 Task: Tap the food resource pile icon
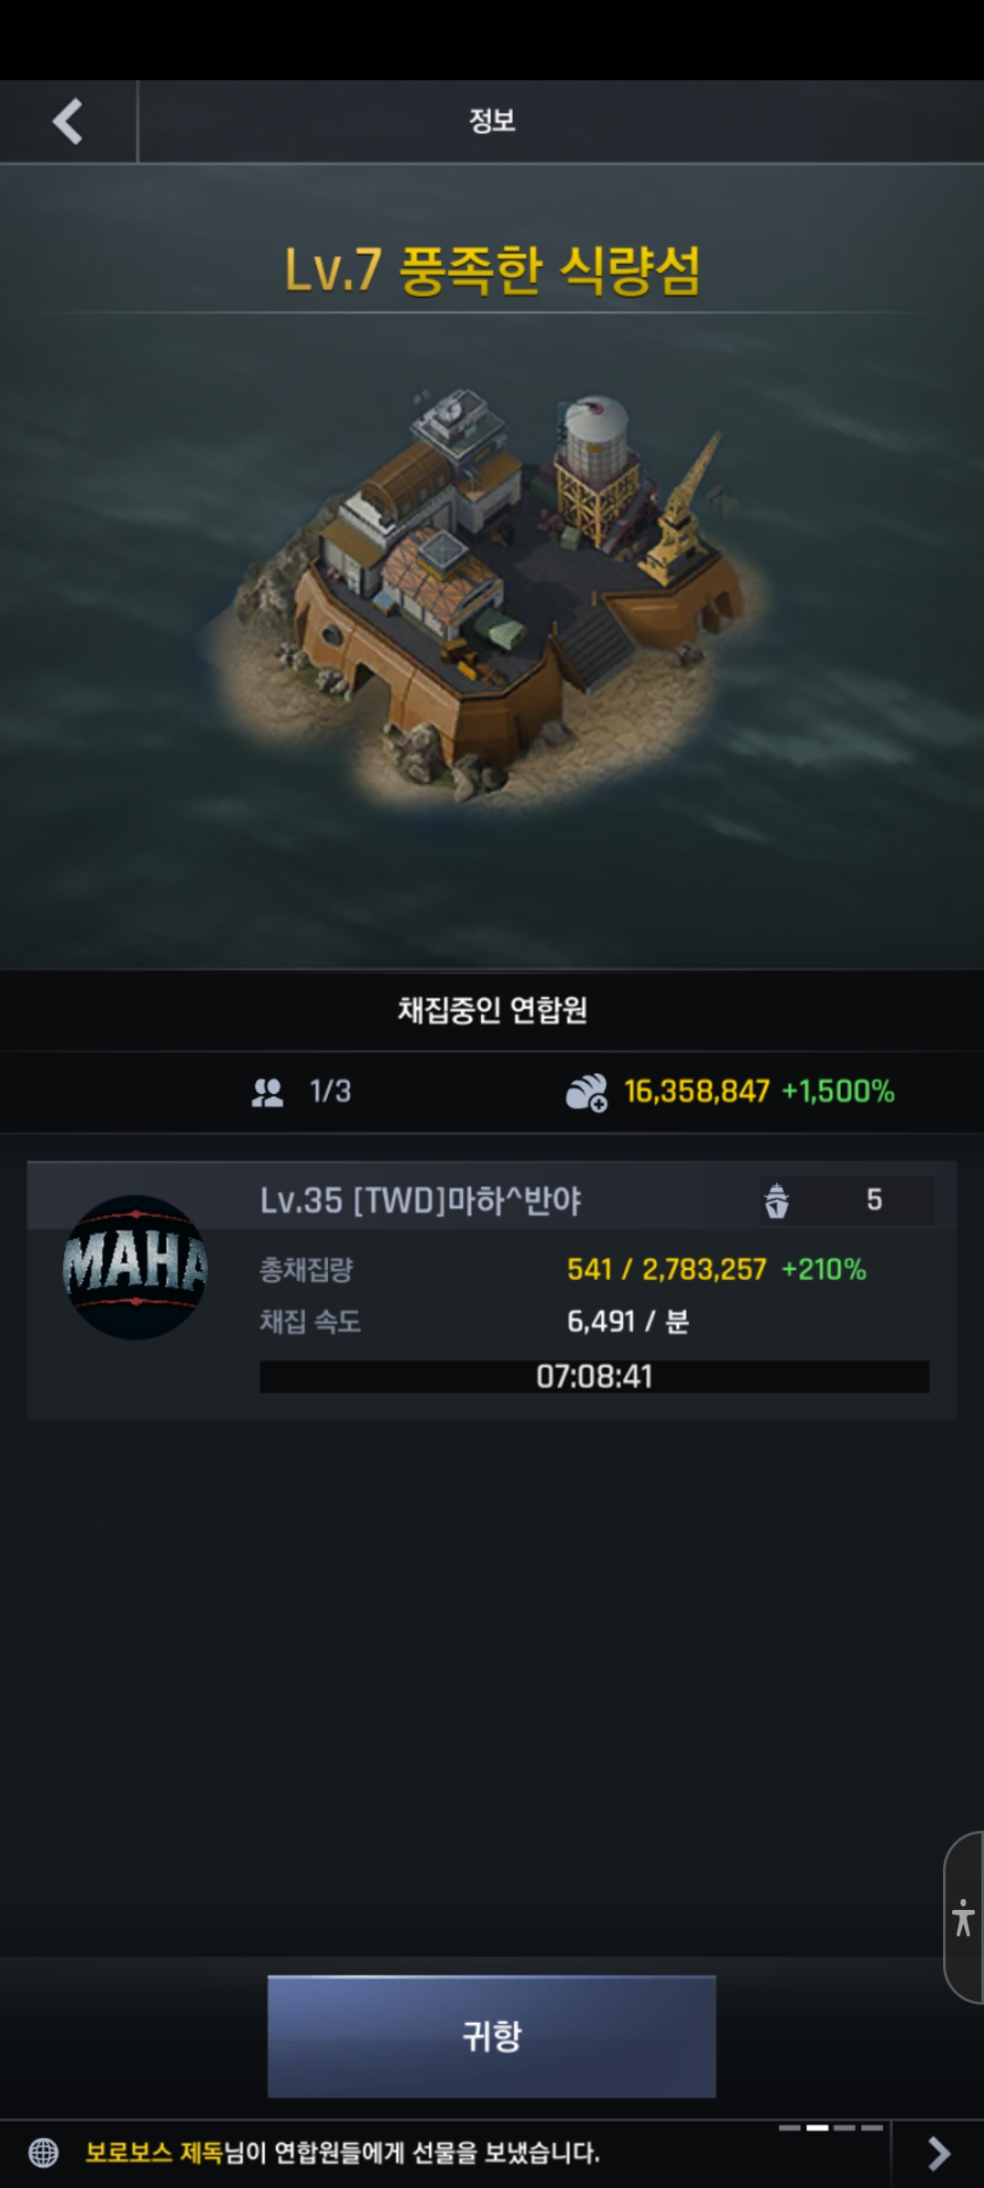tap(587, 1092)
